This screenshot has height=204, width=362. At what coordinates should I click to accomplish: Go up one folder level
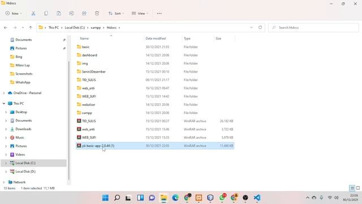31,28
